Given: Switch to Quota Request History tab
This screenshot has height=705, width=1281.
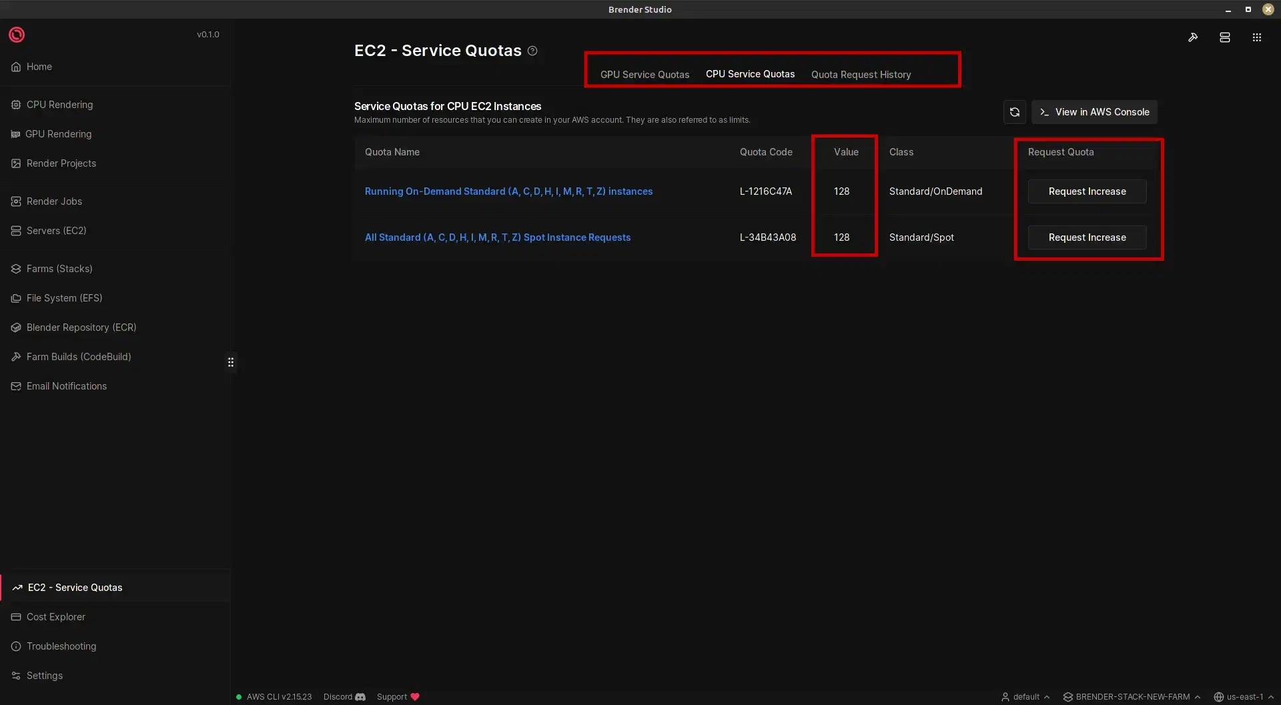Looking at the screenshot, I should point(861,75).
